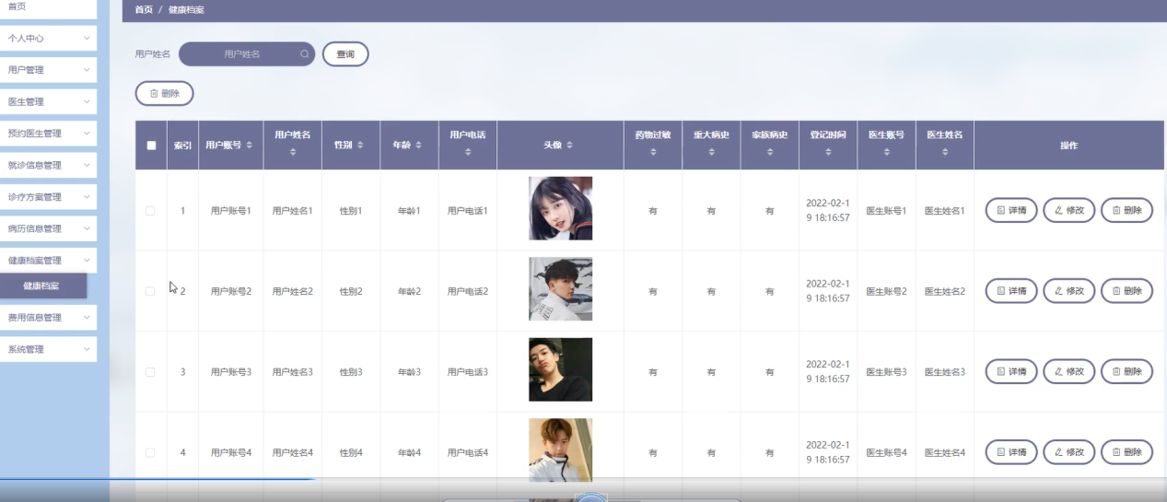Image resolution: width=1167 pixels, height=502 pixels.
Task: Sort by 药物过敏 column arrows
Action: click(653, 152)
